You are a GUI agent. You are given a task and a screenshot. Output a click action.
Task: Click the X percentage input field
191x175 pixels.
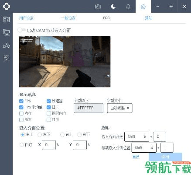coord(49,145)
